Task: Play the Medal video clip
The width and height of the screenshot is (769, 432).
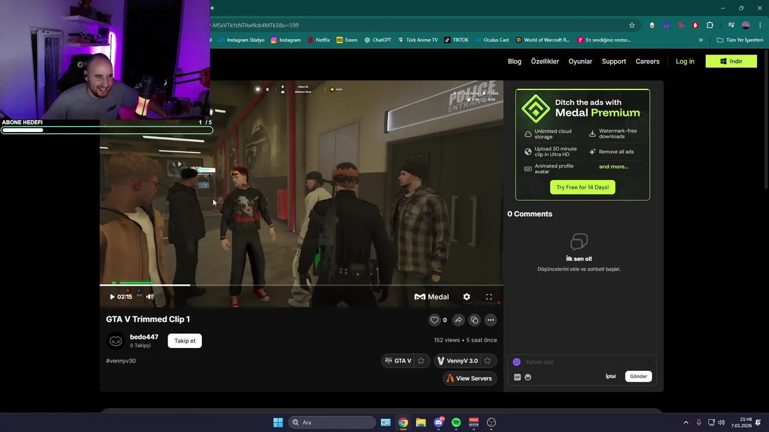Action: [112, 296]
